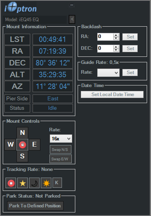Viewport: 151px width, 216px height.
Task: Select King tracking rate K button
Action: click(57, 183)
